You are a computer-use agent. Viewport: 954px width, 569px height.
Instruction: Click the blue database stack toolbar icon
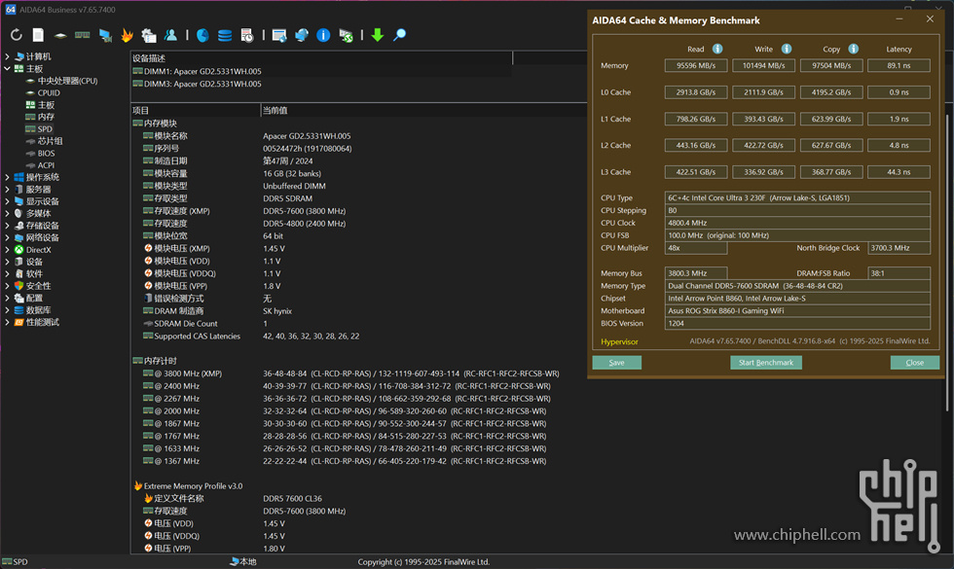[225, 35]
